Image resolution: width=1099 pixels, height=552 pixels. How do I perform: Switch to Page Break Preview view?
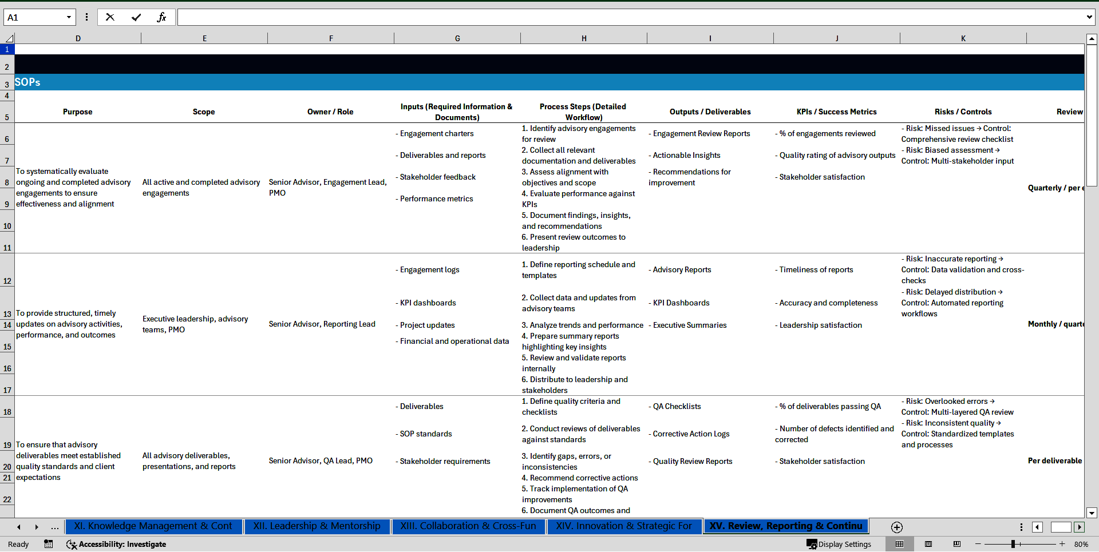pyautogui.click(x=957, y=544)
